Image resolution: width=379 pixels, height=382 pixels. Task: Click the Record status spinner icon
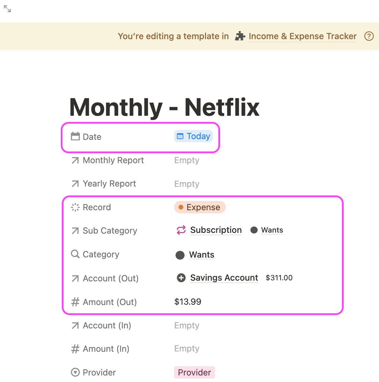pos(75,207)
